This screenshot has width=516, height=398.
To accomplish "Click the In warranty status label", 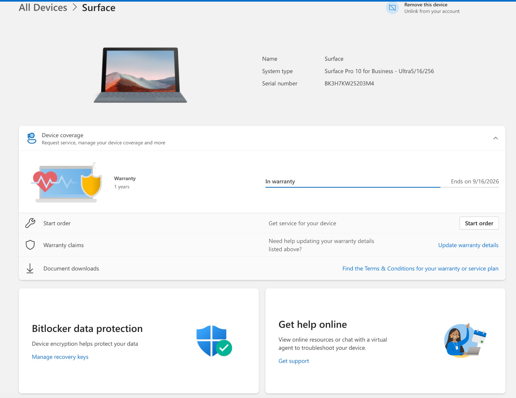I will (280, 181).
